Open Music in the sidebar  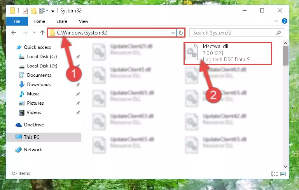pos(30,94)
